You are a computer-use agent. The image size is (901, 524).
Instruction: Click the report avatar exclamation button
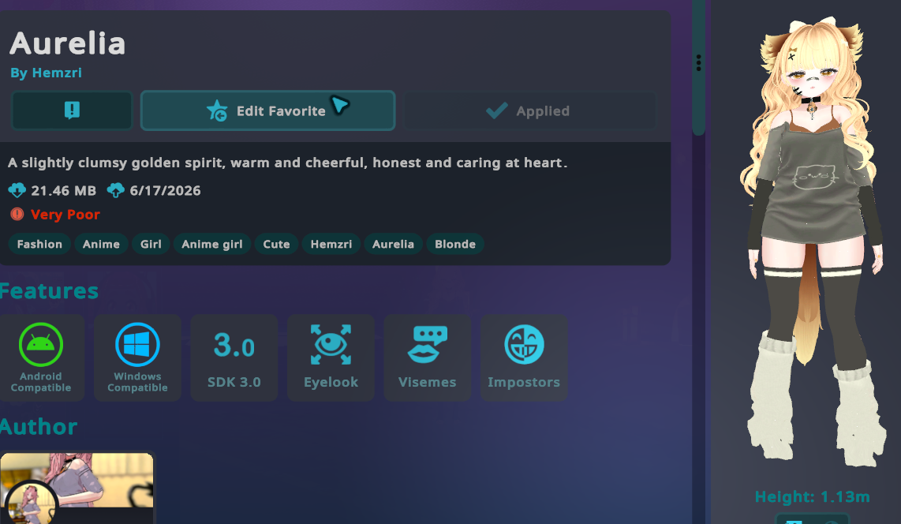point(72,110)
